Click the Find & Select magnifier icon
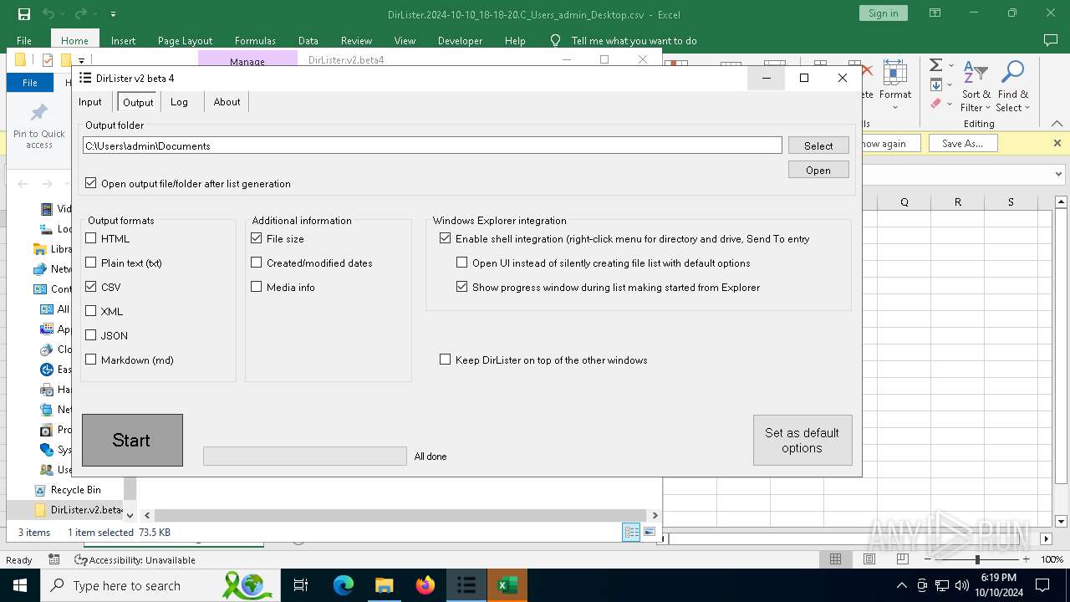1070x602 pixels. pyautogui.click(x=1012, y=72)
